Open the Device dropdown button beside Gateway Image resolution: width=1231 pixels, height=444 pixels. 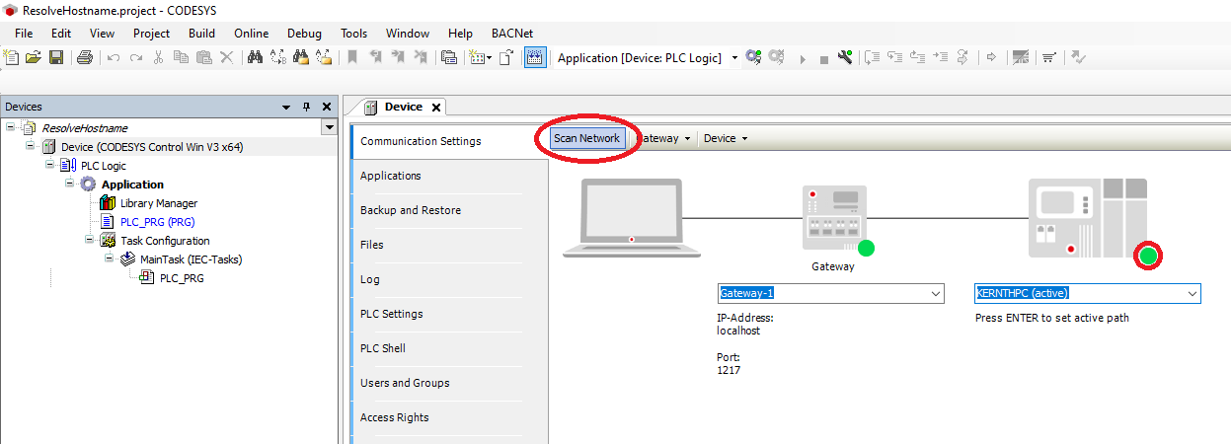coord(725,138)
